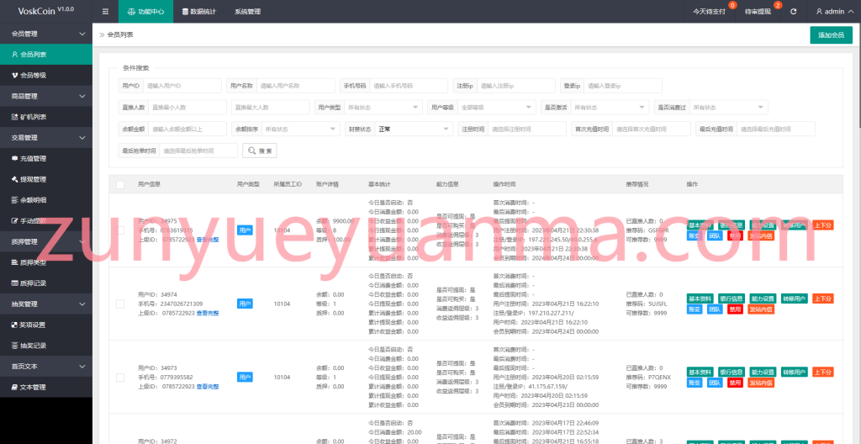Focus the 用户ID input field
Screen dimensions: 861x444
click(182, 86)
